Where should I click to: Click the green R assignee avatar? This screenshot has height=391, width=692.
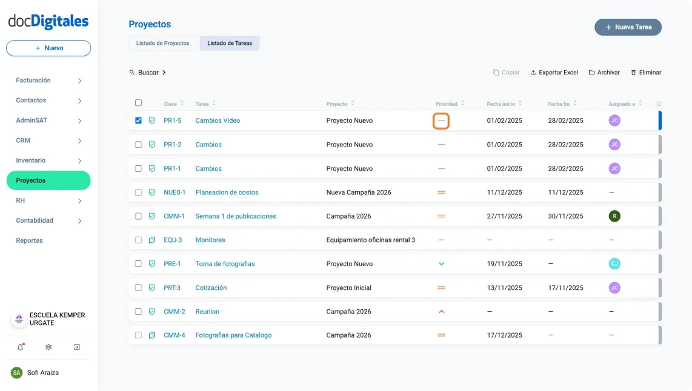coord(614,216)
